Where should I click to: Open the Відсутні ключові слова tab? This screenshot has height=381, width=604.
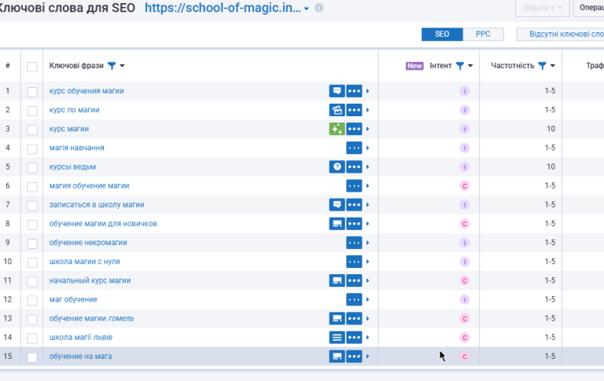pos(561,35)
